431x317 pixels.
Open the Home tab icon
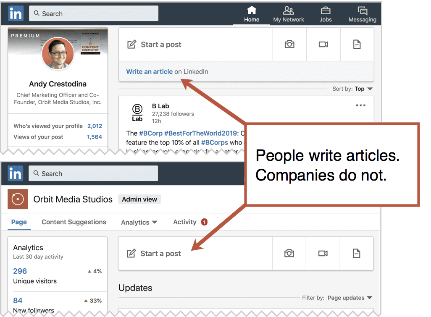[x=252, y=10]
